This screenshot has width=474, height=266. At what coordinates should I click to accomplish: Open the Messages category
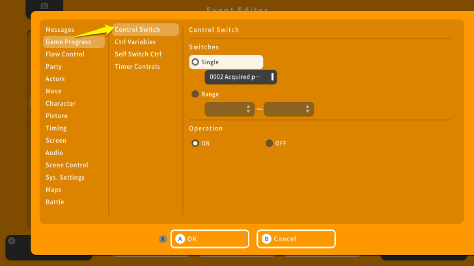click(60, 30)
